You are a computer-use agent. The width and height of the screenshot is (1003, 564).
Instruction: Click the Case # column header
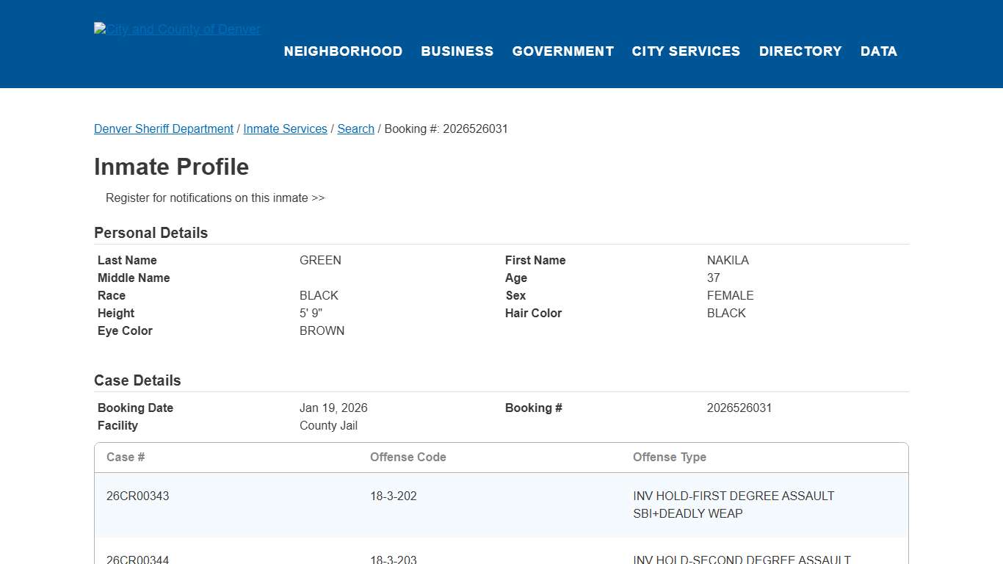click(126, 457)
